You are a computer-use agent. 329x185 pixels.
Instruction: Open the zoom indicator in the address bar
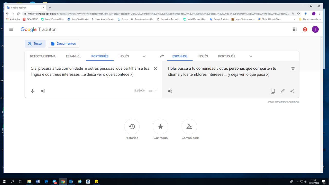(x=293, y=14)
